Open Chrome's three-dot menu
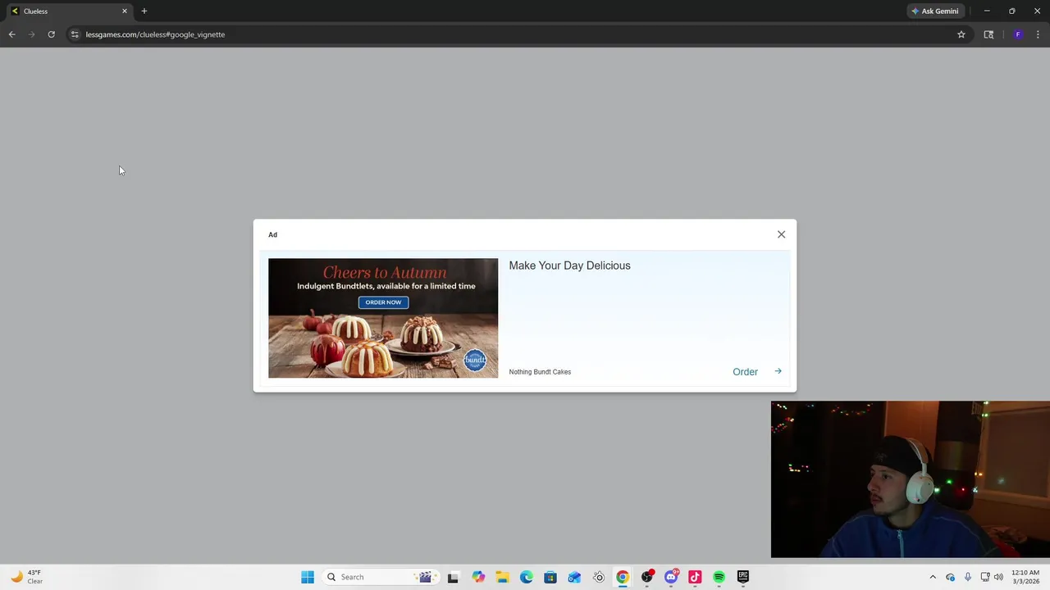 [x=1038, y=34]
